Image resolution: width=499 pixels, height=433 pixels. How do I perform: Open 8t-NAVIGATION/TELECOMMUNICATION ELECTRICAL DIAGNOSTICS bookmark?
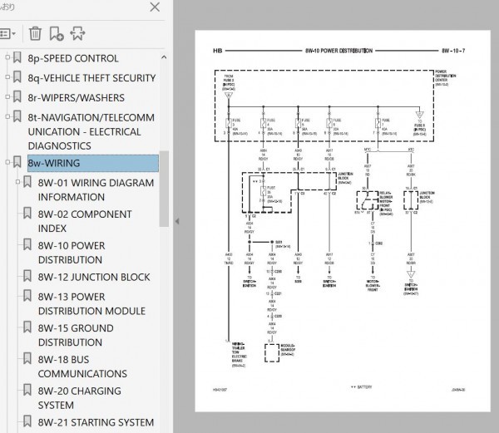pos(91,131)
